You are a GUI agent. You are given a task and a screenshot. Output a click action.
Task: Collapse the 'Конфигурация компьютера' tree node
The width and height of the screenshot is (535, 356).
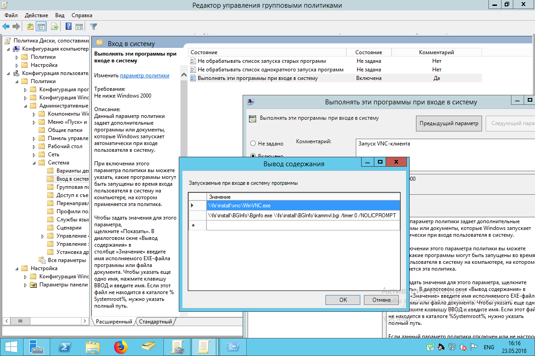click(x=8, y=49)
